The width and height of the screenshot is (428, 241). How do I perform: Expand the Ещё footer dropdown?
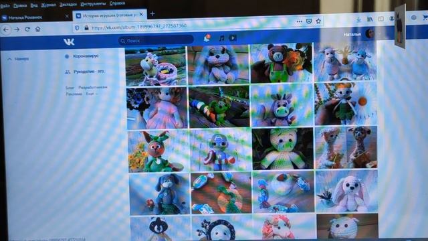click(x=92, y=94)
